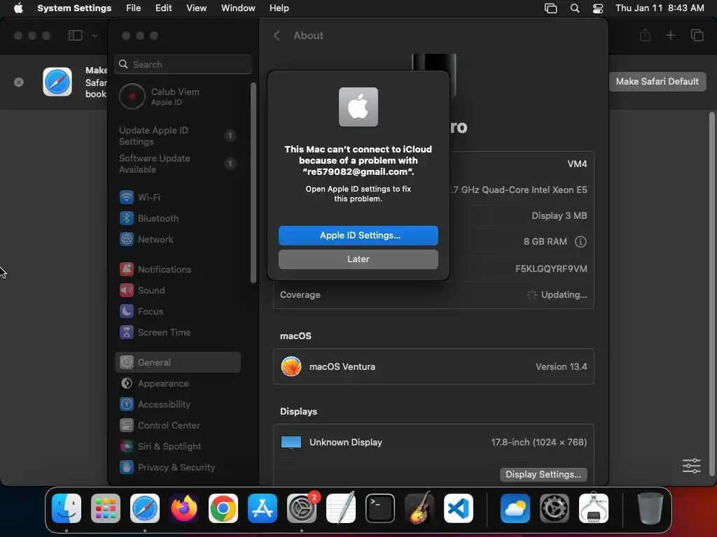Launch Google Chrome from the Dock
Screen dimensions: 717x537
coord(223,508)
